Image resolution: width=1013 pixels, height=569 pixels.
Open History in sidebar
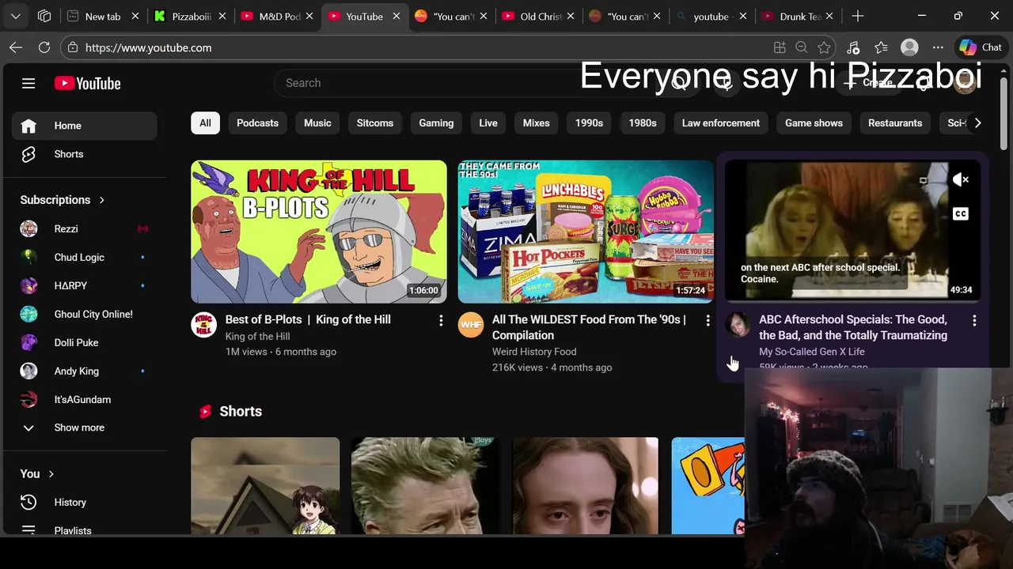(x=84, y=502)
